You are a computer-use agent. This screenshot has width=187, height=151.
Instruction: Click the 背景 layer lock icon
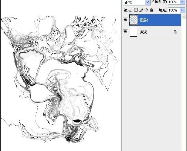point(175,32)
